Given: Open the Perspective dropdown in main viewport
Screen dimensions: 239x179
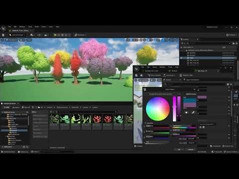Looking at the screenshot, I should pos(11,40).
